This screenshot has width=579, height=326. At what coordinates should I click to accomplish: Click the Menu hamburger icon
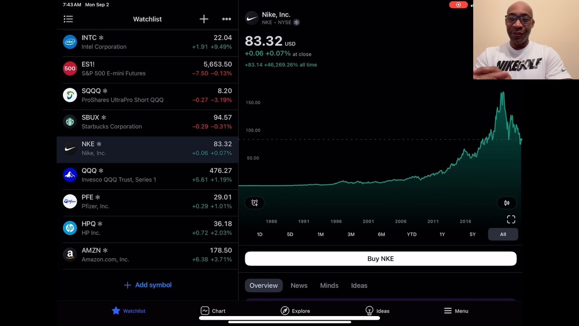pos(448,311)
